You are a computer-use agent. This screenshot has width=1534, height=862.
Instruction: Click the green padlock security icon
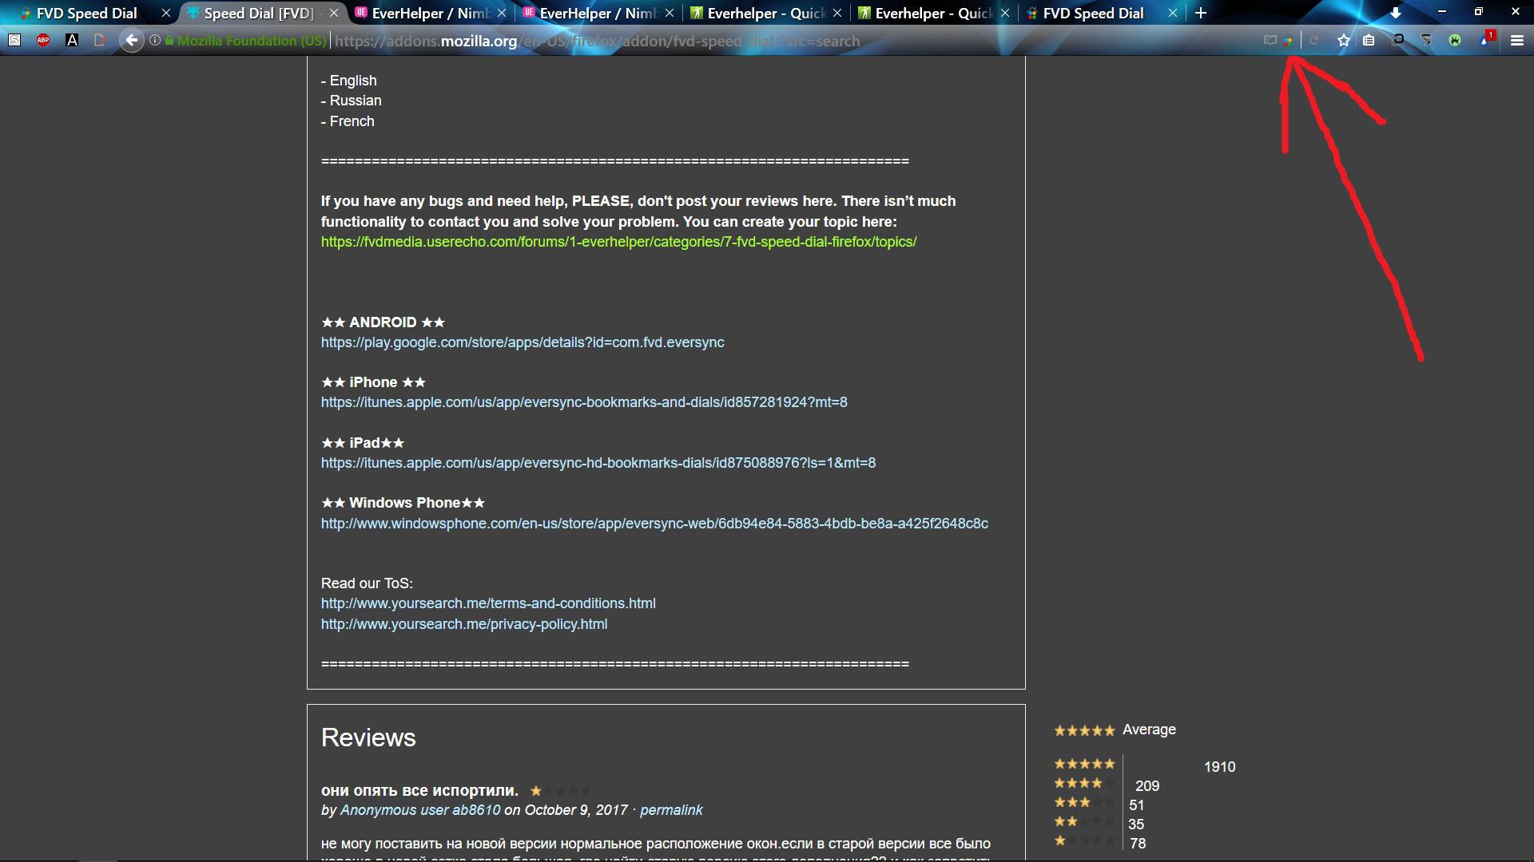click(169, 40)
